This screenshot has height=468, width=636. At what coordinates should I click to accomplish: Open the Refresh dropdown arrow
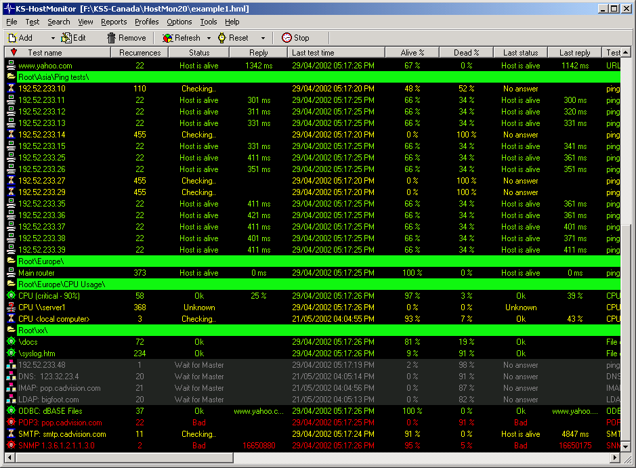tap(209, 38)
